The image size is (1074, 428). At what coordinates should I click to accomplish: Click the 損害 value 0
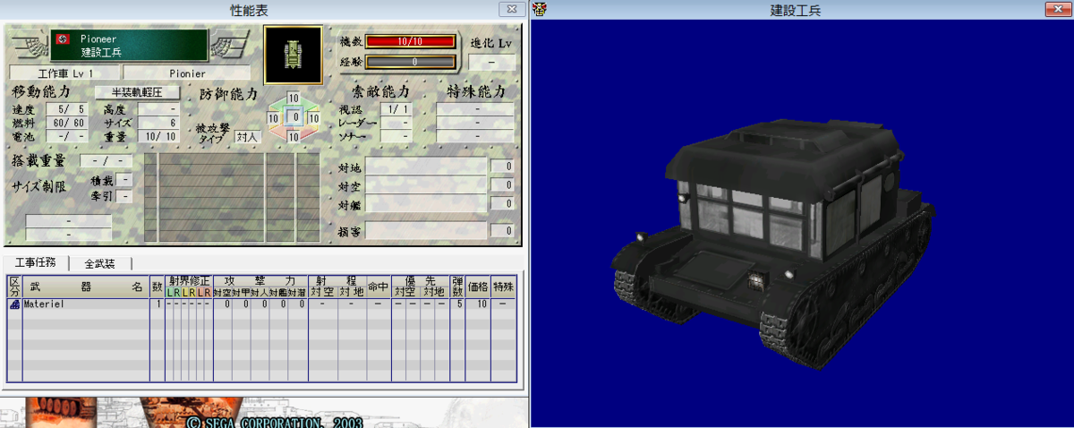(x=502, y=231)
